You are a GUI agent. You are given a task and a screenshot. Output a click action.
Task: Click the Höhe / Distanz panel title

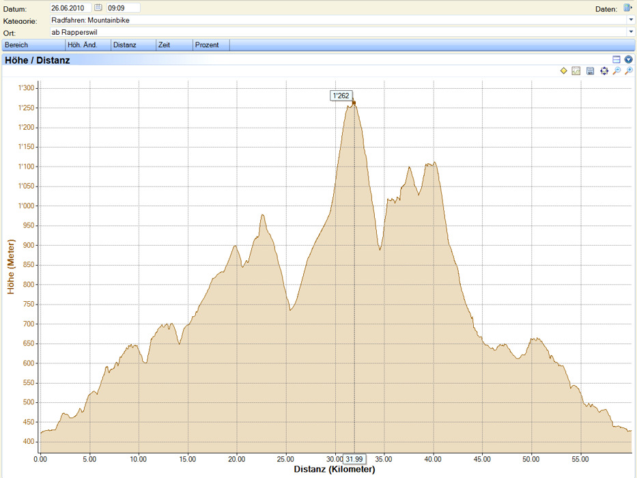pos(38,60)
